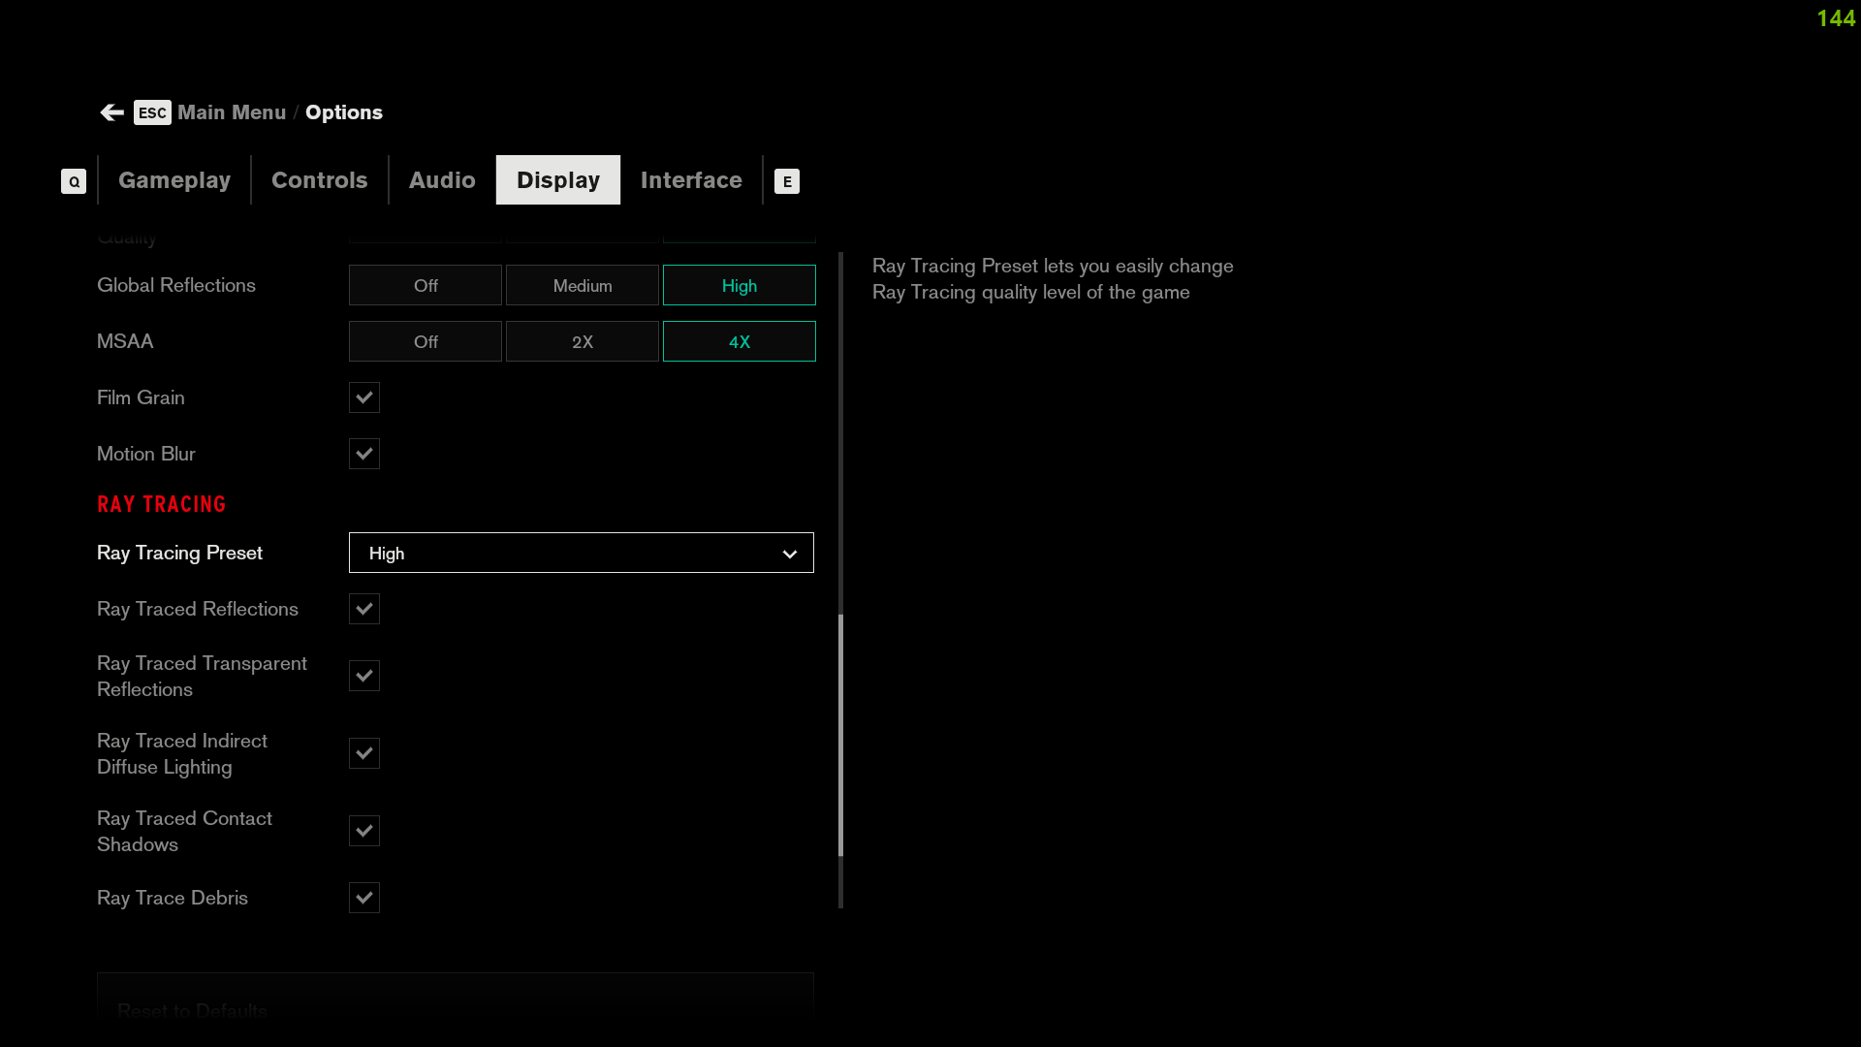Go to the Interface tab

click(x=691, y=180)
